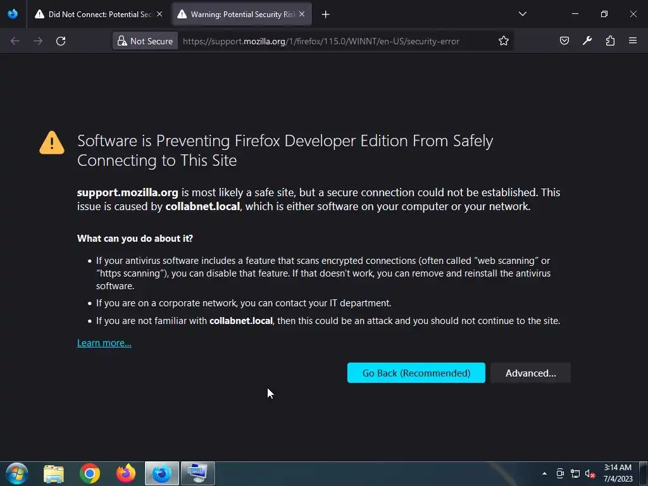The width and height of the screenshot is (648, 486).
Task: Click the 'Advanced…' button
Action: coord(531,373)
